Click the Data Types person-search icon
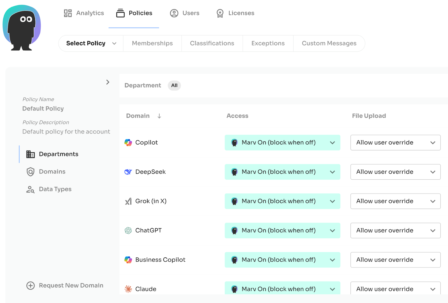This screenshot has width=448, height=303. pyautogui.click(x=30, y=189)
